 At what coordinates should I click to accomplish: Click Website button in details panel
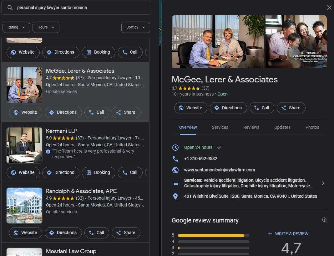(x=191, y=108)
